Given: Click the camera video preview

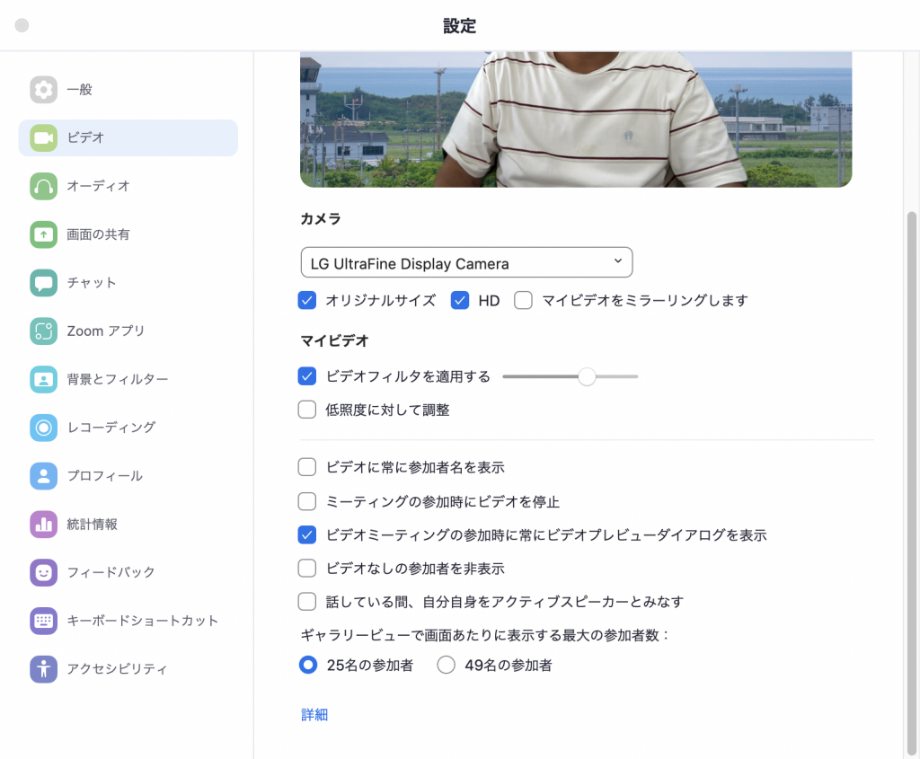Looking at the screenshot, I should point(576,119).
